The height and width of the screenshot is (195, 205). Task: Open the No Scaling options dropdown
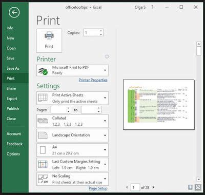[x=72, y=179]
